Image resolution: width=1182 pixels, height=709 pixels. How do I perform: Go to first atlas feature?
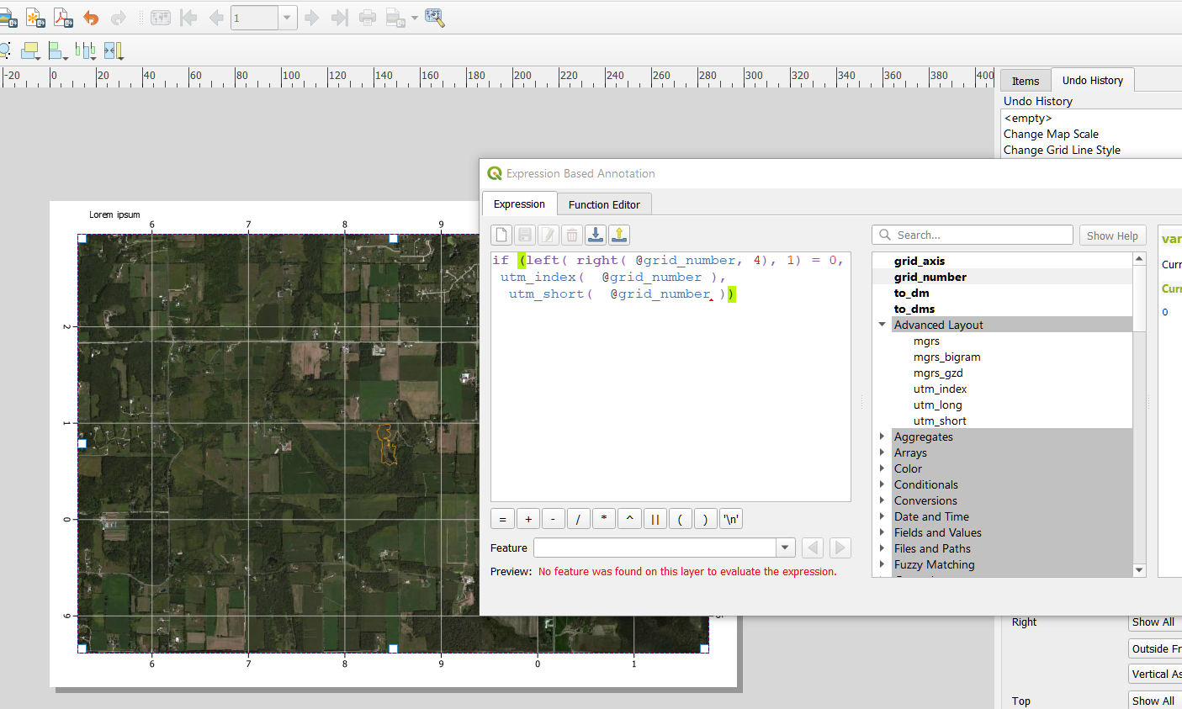pyautogui.click(x=188, y=18)
